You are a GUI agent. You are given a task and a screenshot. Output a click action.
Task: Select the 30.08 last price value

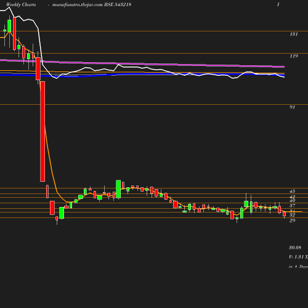point(295,248)
